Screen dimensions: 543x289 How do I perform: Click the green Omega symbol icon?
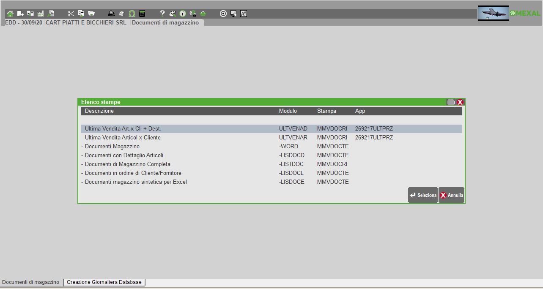coord(132,14)
